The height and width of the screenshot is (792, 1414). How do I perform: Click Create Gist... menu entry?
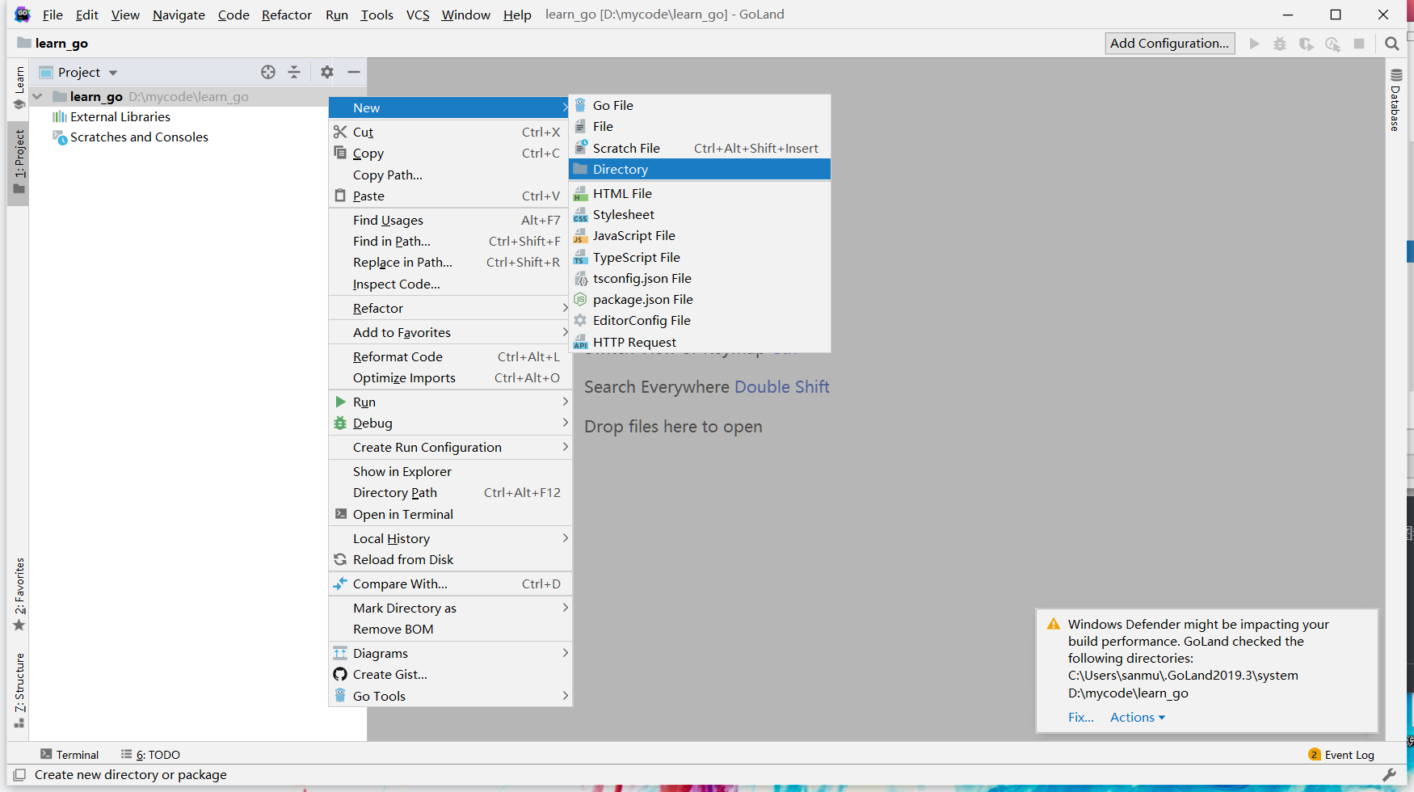(x=450, y=674)
